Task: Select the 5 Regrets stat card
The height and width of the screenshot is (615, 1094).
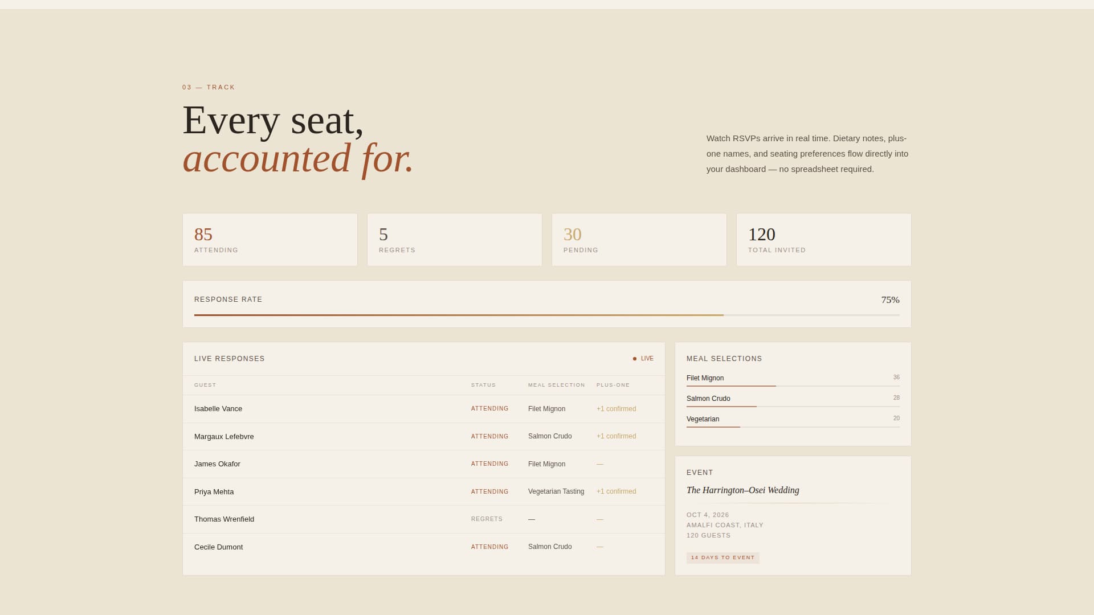Action: point(454,239)
